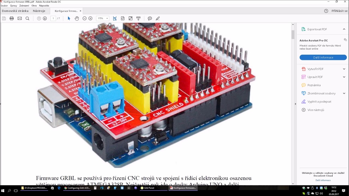
Task: Expand the Vytvořit PDF chevron
Action: click(344, 69)
